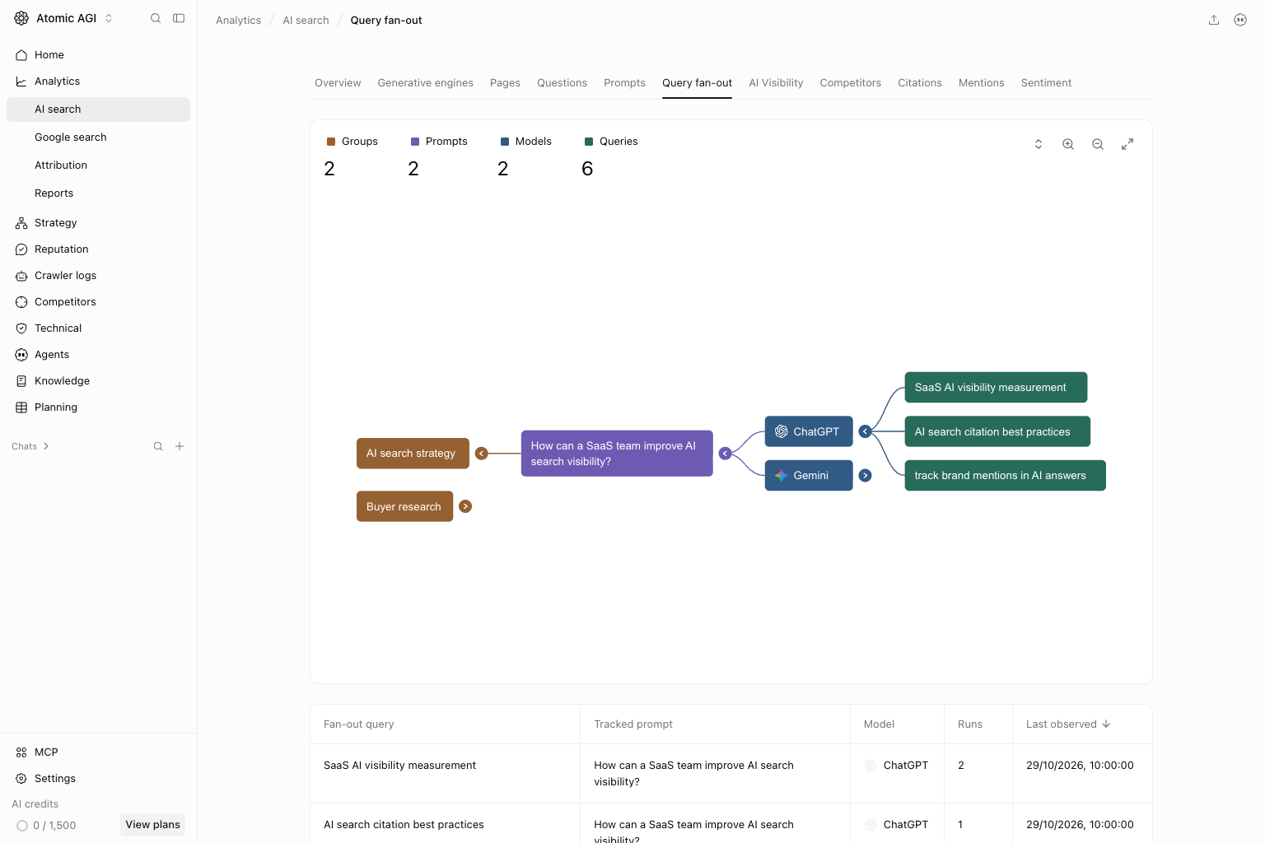Select the track brand mentions query node
Screen dimensions: 1265x843
pos(1005,476)
